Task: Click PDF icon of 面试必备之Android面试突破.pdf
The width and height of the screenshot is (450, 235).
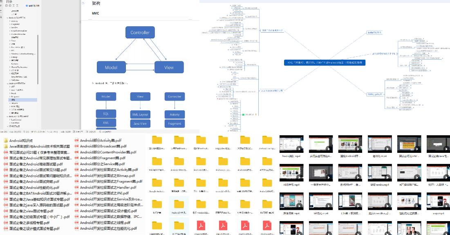Action: pyautogui.click(x=6, y=181)
